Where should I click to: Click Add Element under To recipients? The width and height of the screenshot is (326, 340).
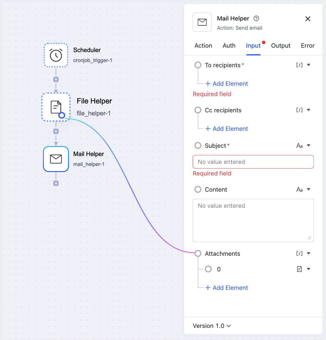226,84
